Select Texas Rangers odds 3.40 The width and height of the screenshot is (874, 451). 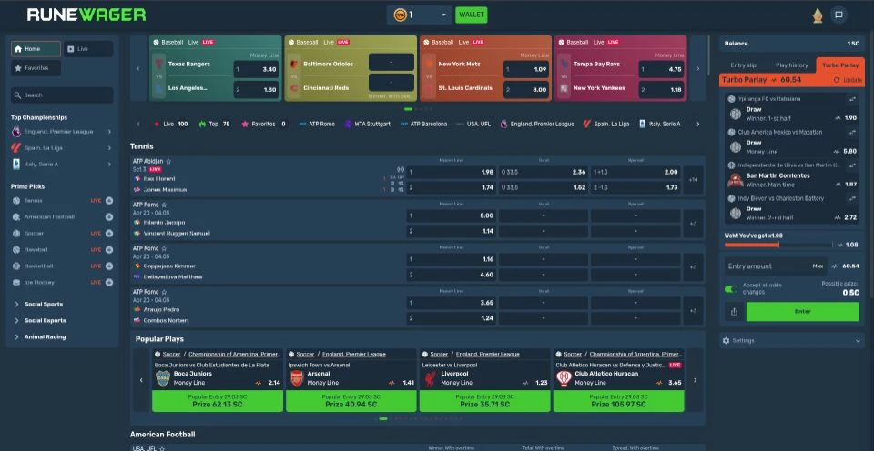click(256, 70)
